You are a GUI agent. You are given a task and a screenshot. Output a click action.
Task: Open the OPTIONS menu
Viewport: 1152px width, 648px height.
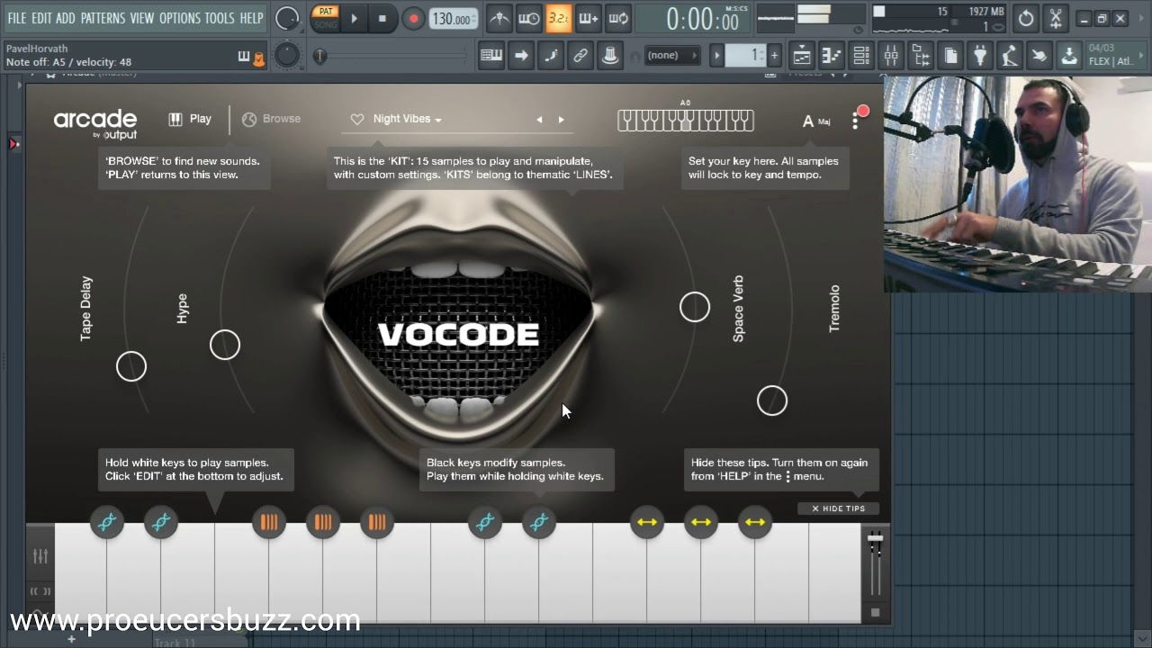pyautogui.click(x=179, y=18)
